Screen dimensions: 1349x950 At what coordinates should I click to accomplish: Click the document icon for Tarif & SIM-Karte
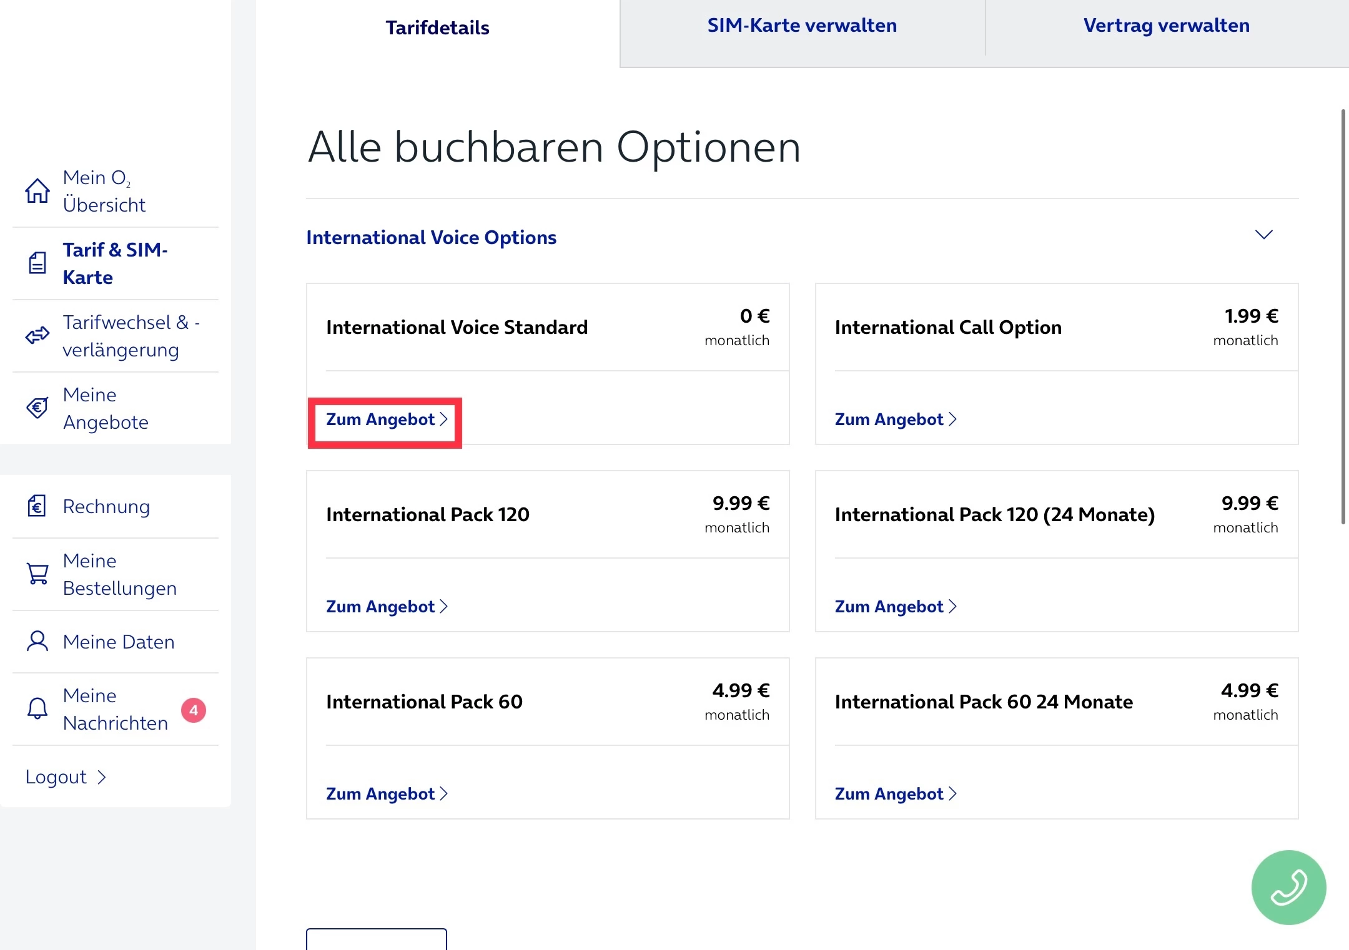click(x=37, y=263)
